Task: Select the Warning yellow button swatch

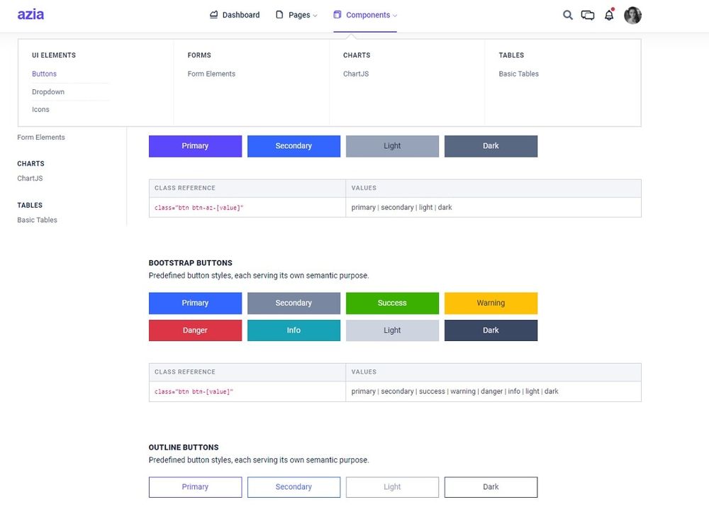Action: 491,303
